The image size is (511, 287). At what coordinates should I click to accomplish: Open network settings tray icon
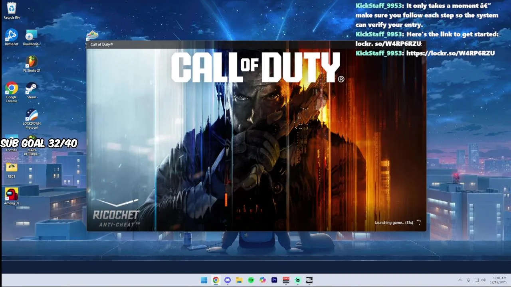[x=477, y=280]
